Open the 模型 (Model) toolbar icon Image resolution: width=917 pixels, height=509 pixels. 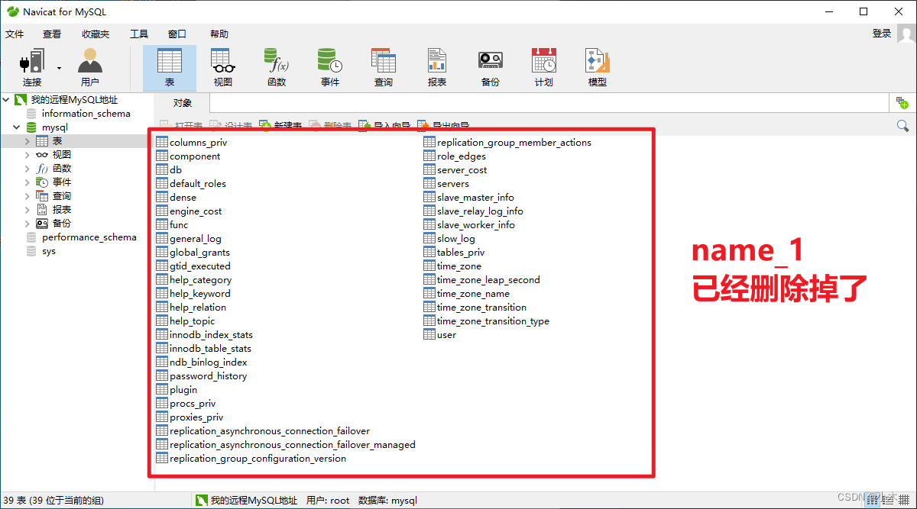pos(597,66)
